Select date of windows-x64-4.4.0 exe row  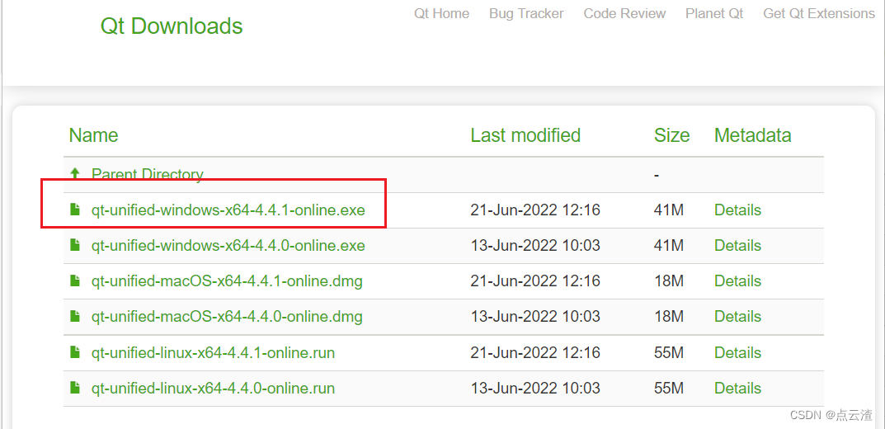[535, 246]
